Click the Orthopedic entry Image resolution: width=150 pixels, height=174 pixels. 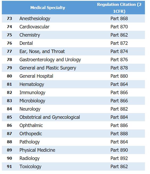[x=31, y=134]
